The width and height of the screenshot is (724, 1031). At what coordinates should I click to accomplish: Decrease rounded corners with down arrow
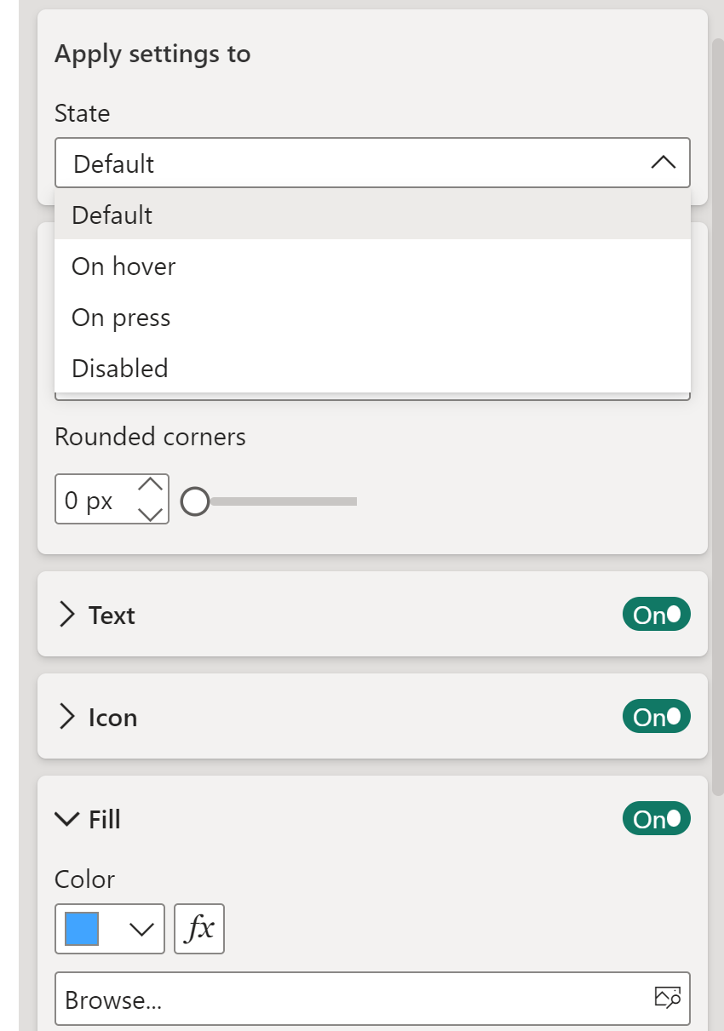150,513
